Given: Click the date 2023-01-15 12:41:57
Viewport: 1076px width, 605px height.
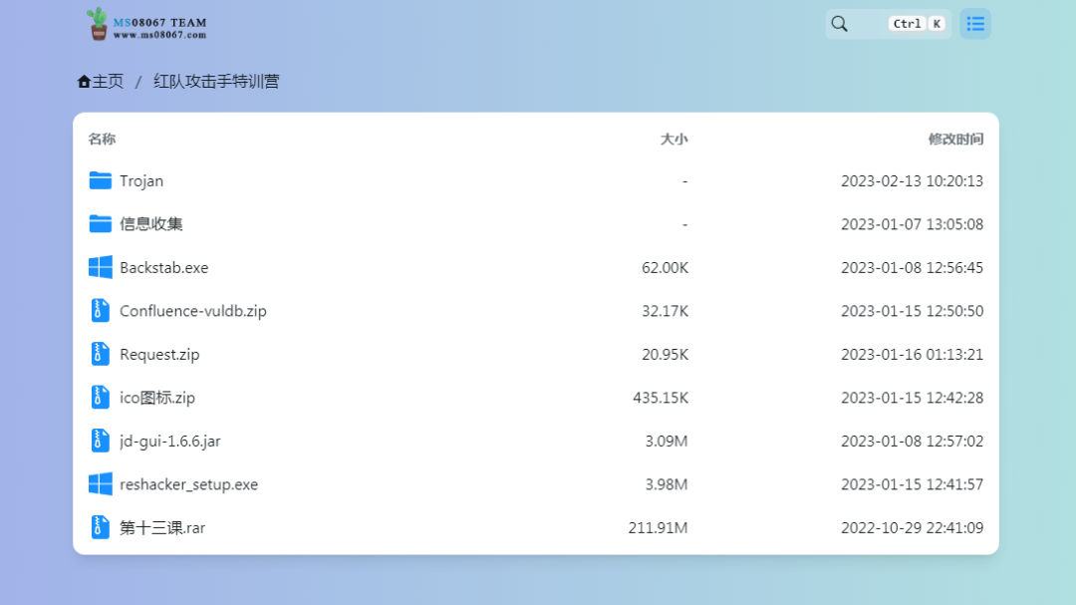Looking at the screenshot, I should 912,484.
